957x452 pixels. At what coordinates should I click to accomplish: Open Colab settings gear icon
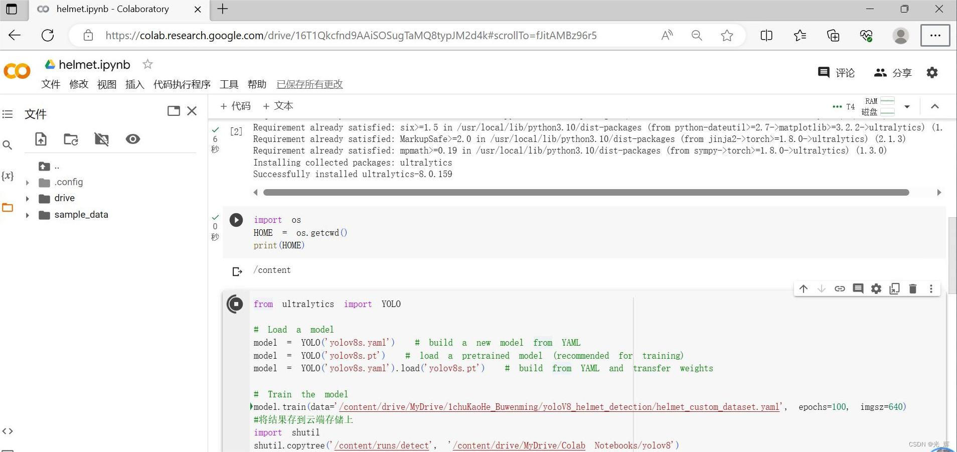(932, 73)
